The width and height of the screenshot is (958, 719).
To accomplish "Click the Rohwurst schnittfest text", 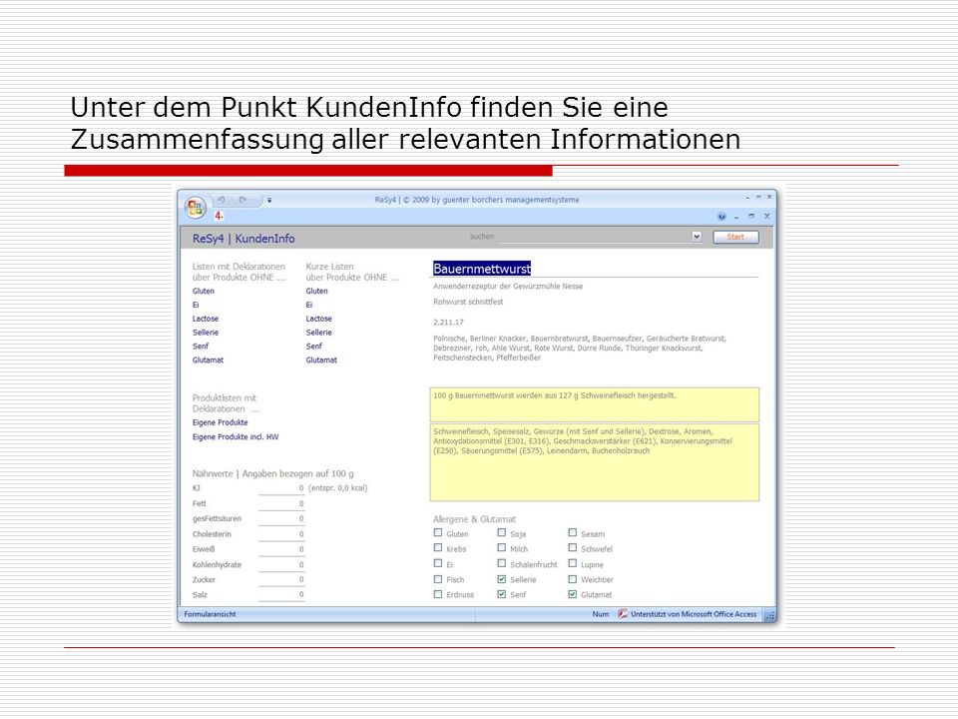I will tap(468, 302).
